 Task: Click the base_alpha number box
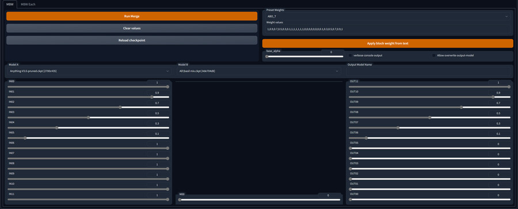331,52
